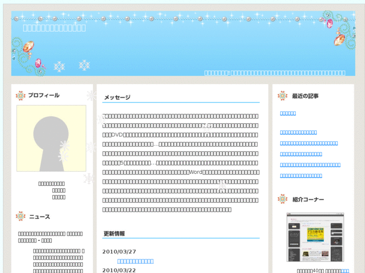Open the second link under 最近の記事

point(298,132)
